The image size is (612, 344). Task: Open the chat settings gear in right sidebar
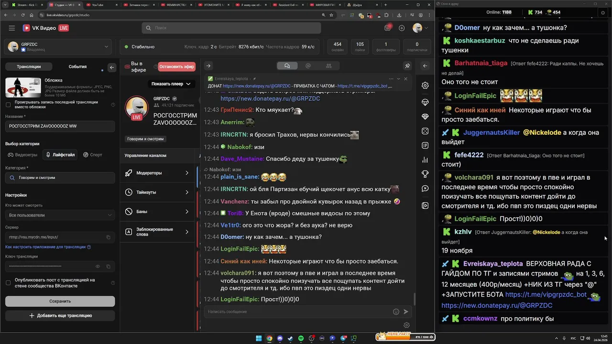click(425, 86)
